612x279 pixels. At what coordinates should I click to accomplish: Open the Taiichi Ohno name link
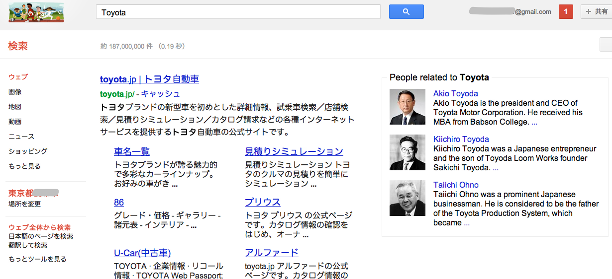tap(456, 185)
